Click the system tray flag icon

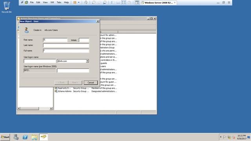(225, 137)
